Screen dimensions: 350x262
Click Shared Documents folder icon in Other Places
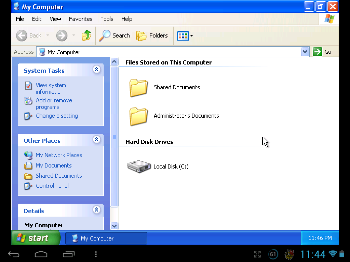tap(28, 176)
